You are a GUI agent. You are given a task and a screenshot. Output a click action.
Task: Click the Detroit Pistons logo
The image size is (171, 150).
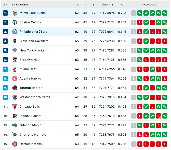[x=15, y=144]
